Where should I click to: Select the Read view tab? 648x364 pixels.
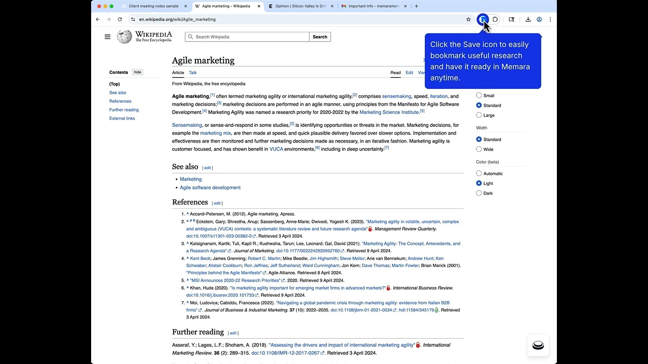pyautogui.click(x=395, y=73)
